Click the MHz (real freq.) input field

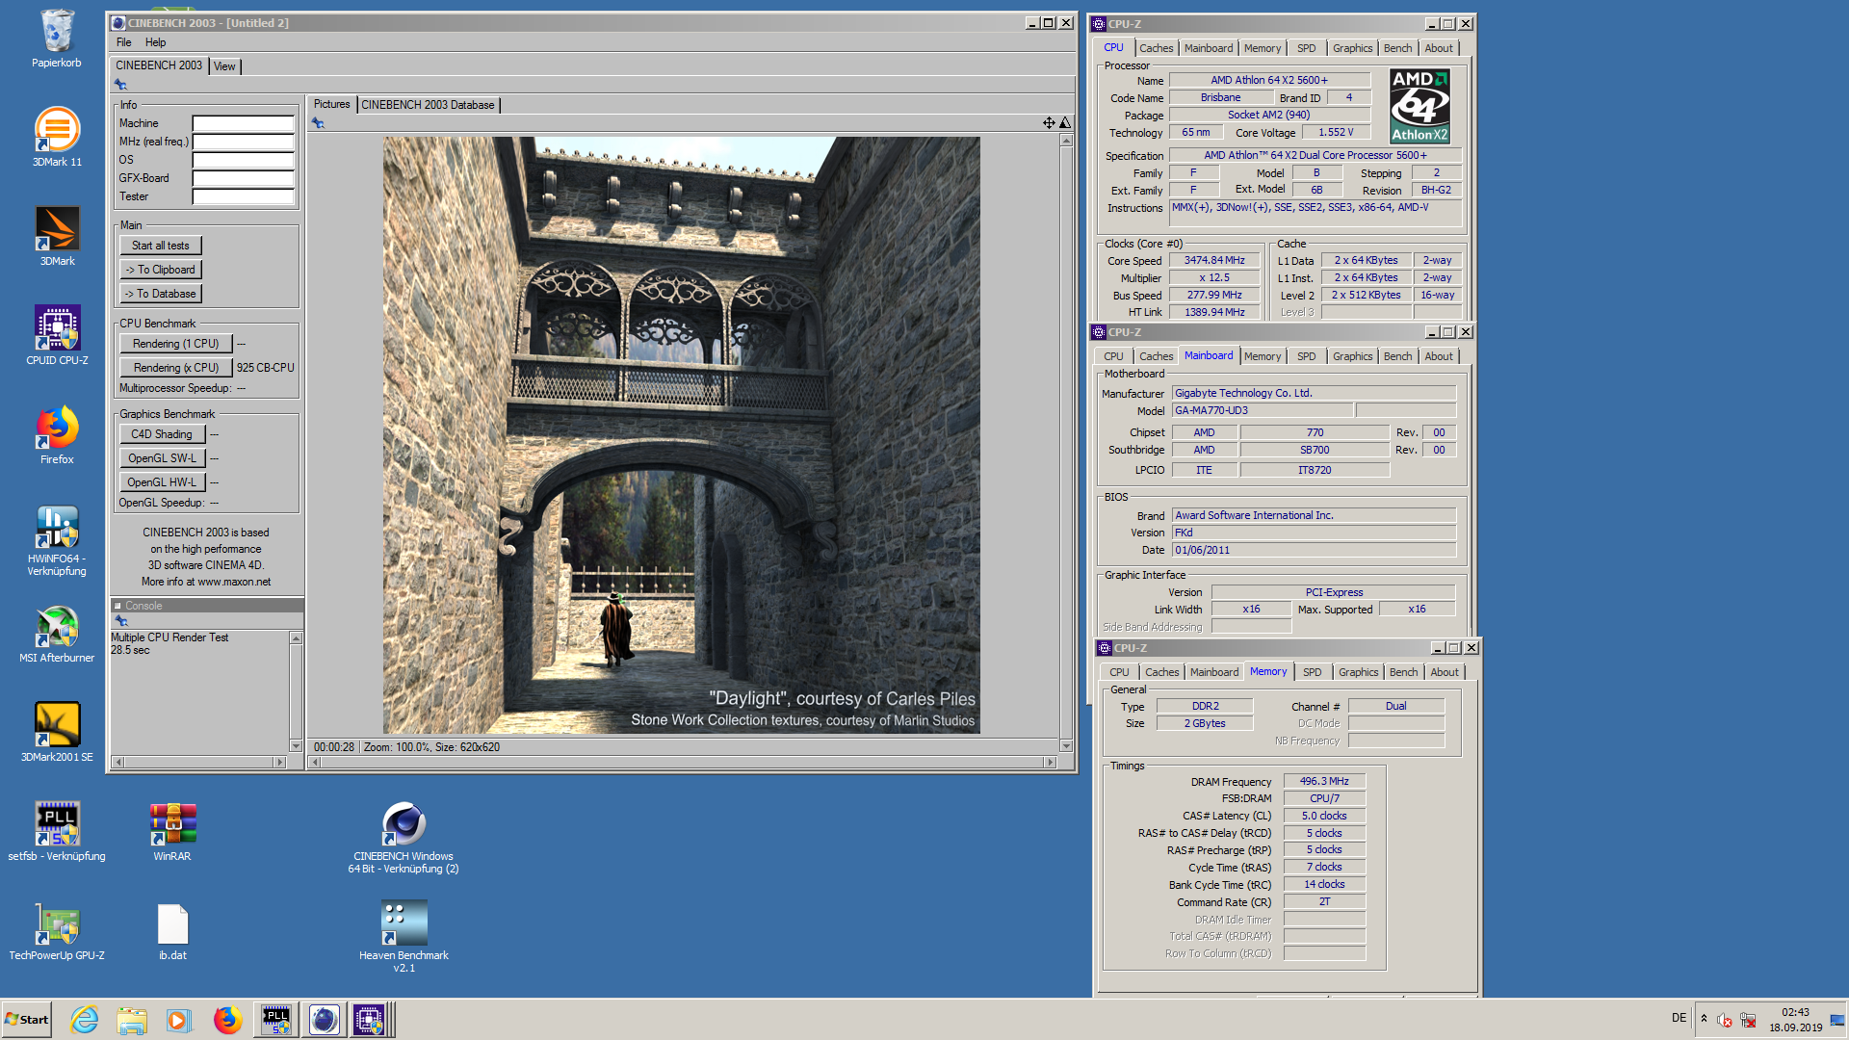(x=244, y=142)
